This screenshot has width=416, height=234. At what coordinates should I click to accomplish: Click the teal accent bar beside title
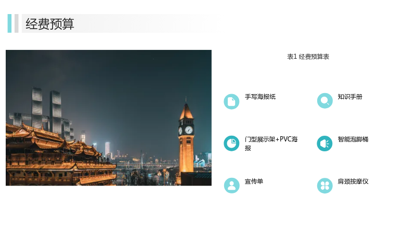[x=9, y=23]
